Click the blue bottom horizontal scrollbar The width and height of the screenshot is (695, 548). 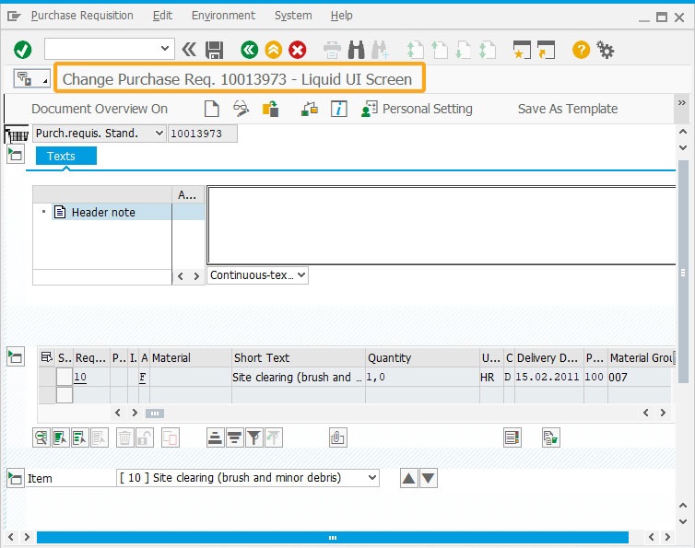(333, 537)
